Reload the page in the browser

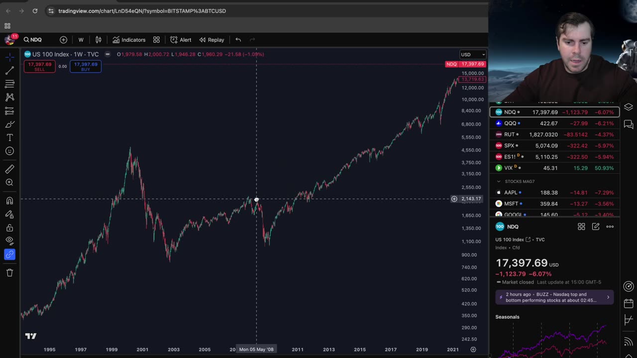tap(35, 11)
